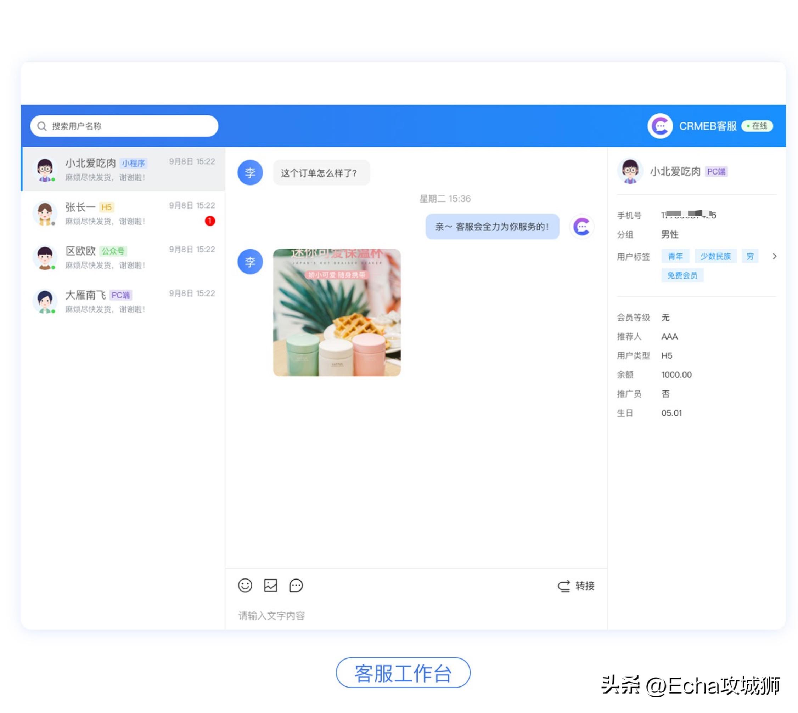Click the 客服工作台 button at the bottom

(403, 672)
